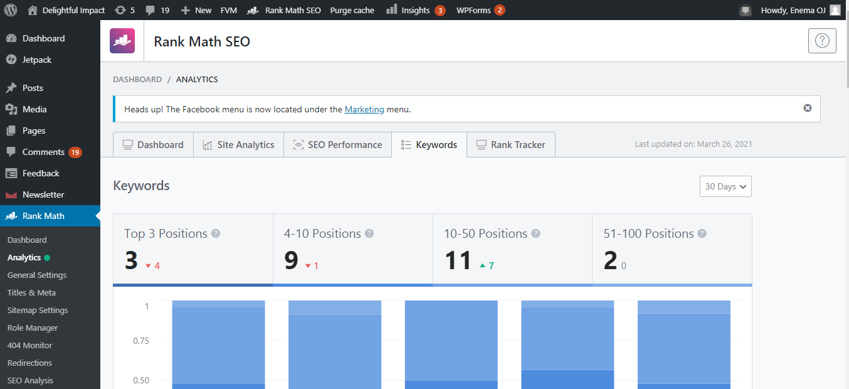Visit the Delightful Impact site home

click(66, 10)
